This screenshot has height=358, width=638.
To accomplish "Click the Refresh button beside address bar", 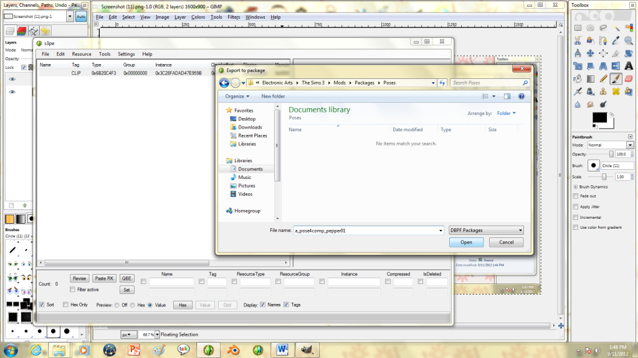I will pyautogui.click(x=442, y=83).
